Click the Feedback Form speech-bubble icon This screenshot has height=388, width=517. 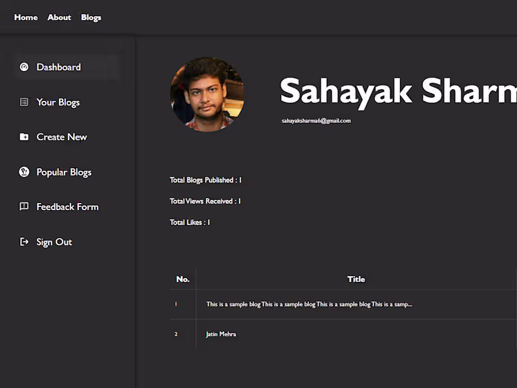pyautogui.click(x=24, y=206)
